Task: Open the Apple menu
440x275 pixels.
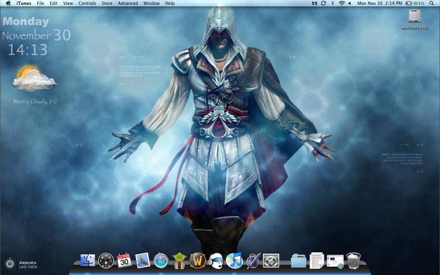Action: tap(8, 3)
